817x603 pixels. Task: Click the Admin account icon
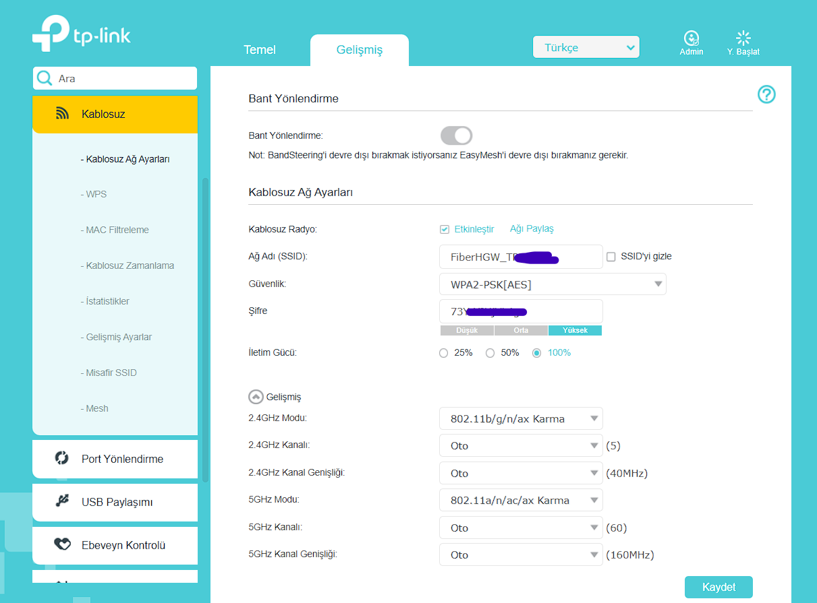(x=691, y=38)
